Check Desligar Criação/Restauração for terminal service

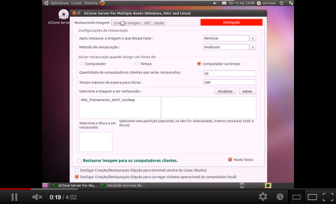coord(77,170)
